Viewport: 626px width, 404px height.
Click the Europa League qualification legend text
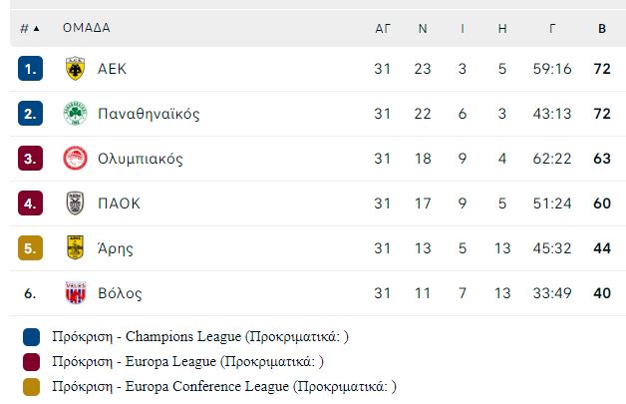click(x=187, y=362)
